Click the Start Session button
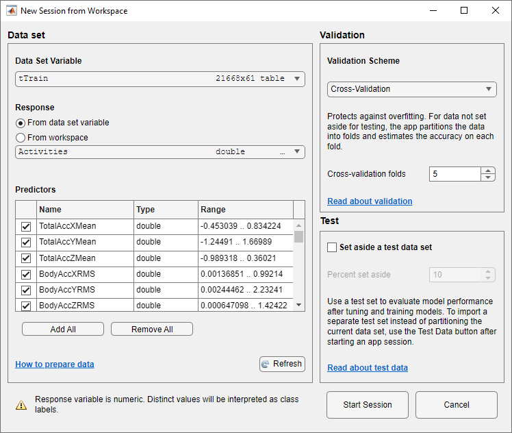Image resolution: width=512 pixels, height=433 pixels. (367, 405)
